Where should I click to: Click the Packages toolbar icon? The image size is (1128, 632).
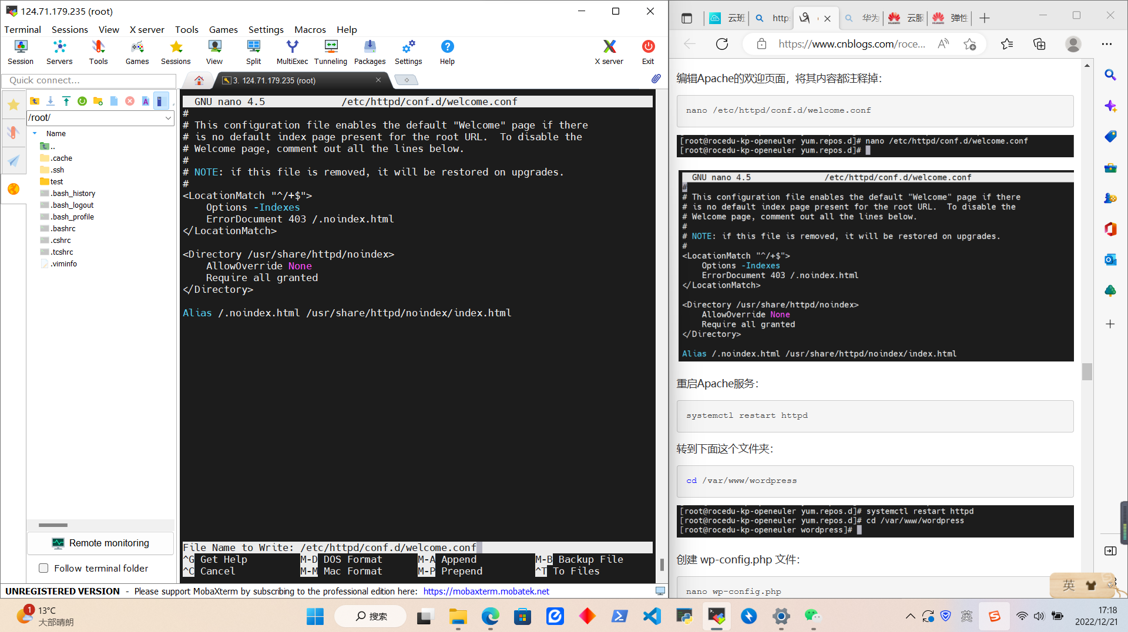coord(370,52)
